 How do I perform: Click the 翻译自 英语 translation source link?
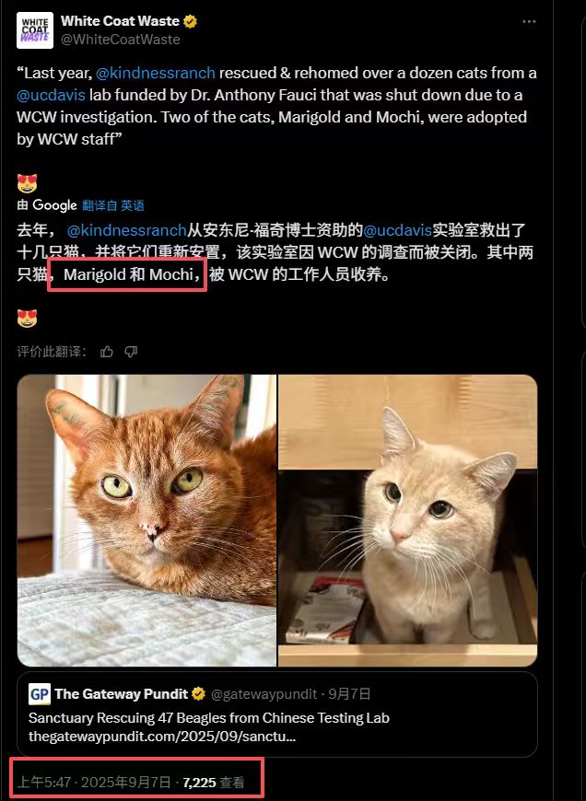[x=113, y=205]
